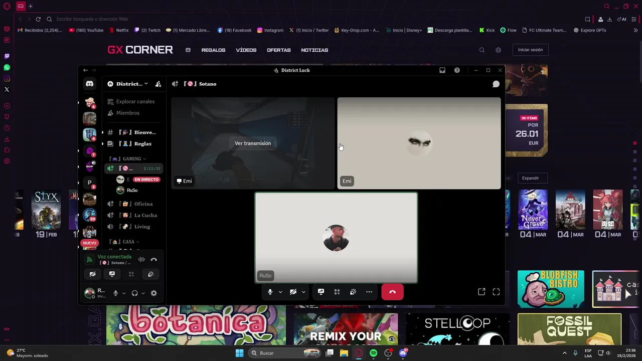Share screen button in voice panel
This screenshot has width=642, height=361.
tap(112, 274)
